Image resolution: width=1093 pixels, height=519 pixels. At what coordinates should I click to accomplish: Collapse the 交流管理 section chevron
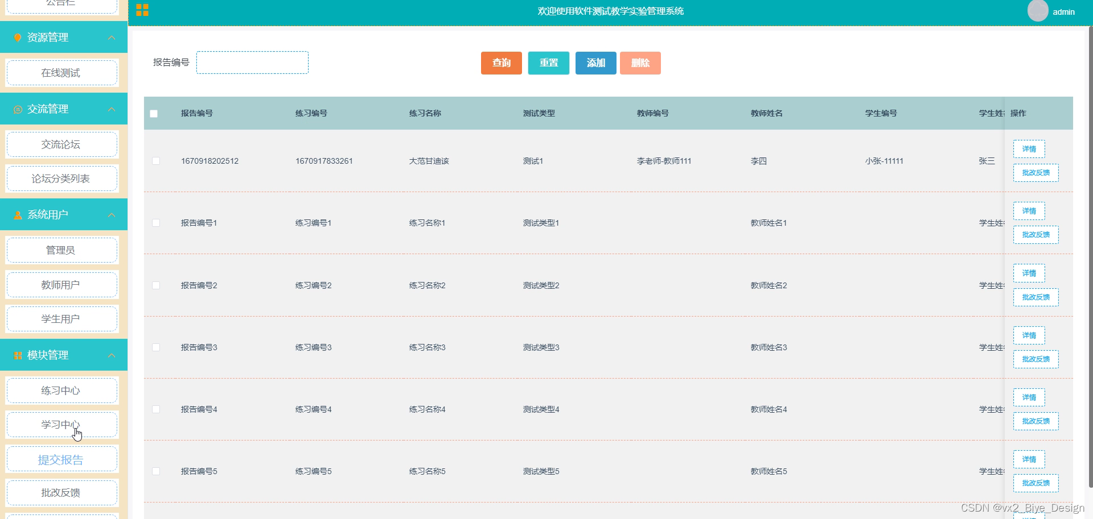point(112,109)
